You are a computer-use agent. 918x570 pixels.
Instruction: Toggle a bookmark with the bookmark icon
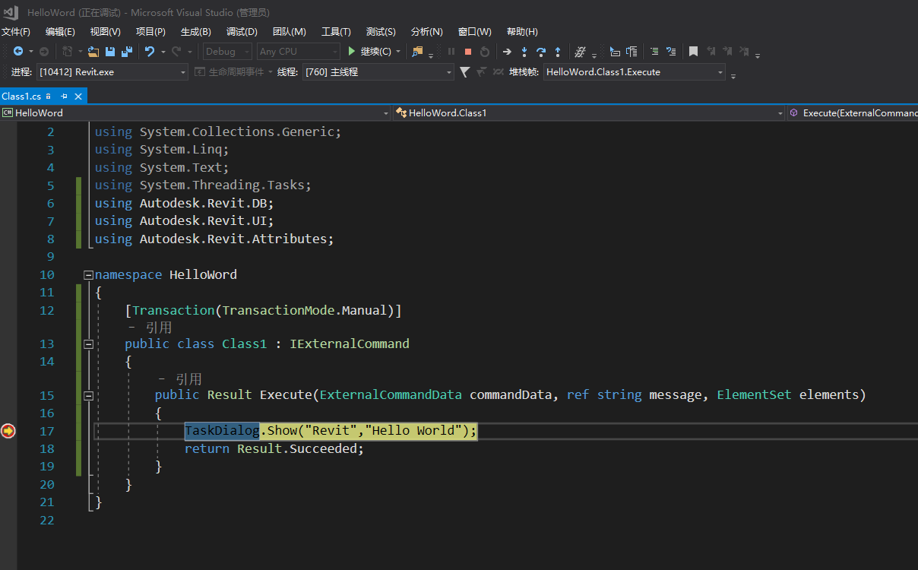click(x=693, y=52)
